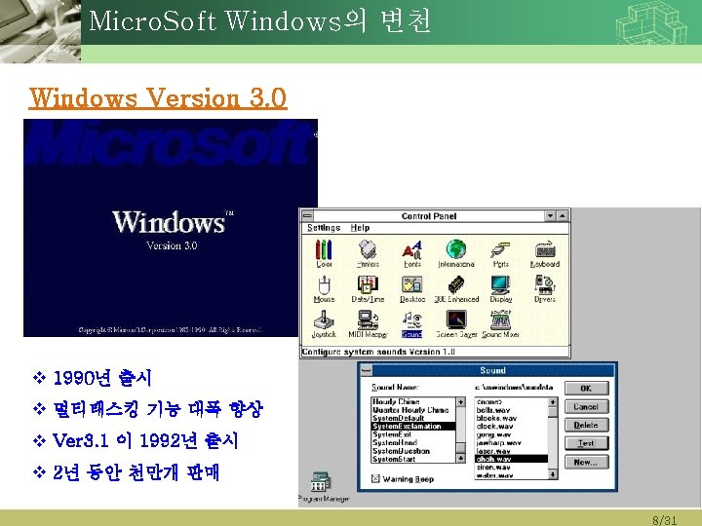Open the Printers control panel icon
This screenshot has height=526, width=702.
click(x=368, y=253)
